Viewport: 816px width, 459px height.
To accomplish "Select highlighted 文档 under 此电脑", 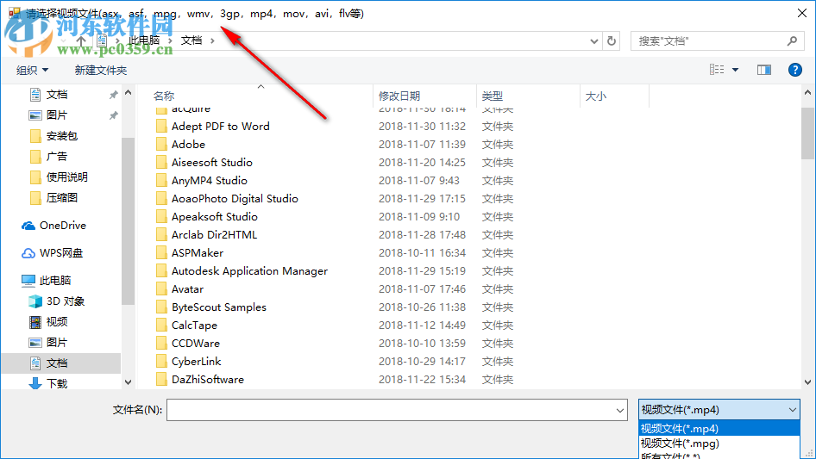I will click(61, 363).
